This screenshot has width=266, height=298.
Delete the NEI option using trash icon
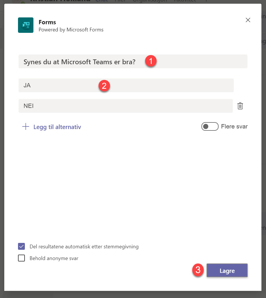pos(240,106)
